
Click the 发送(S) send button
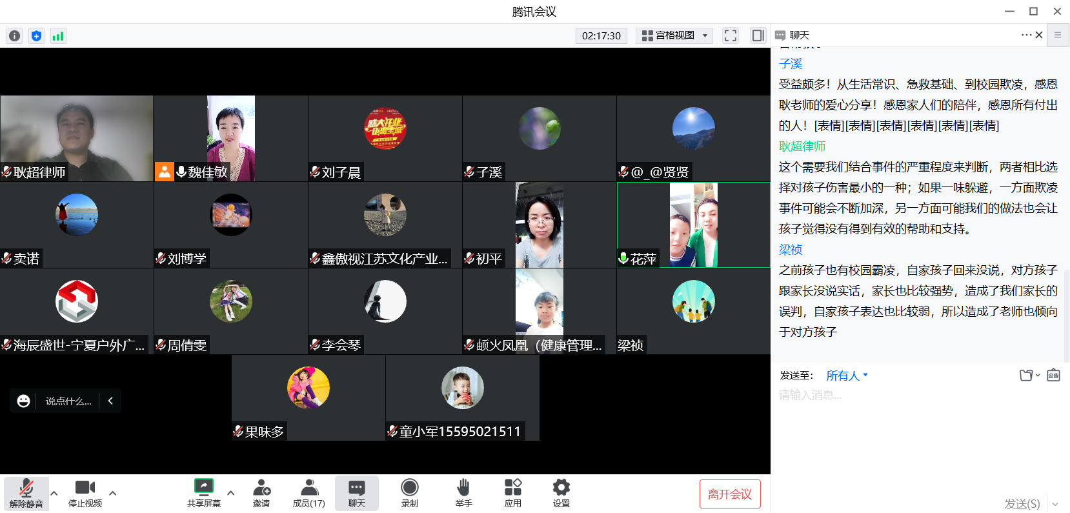[1022, 504]
